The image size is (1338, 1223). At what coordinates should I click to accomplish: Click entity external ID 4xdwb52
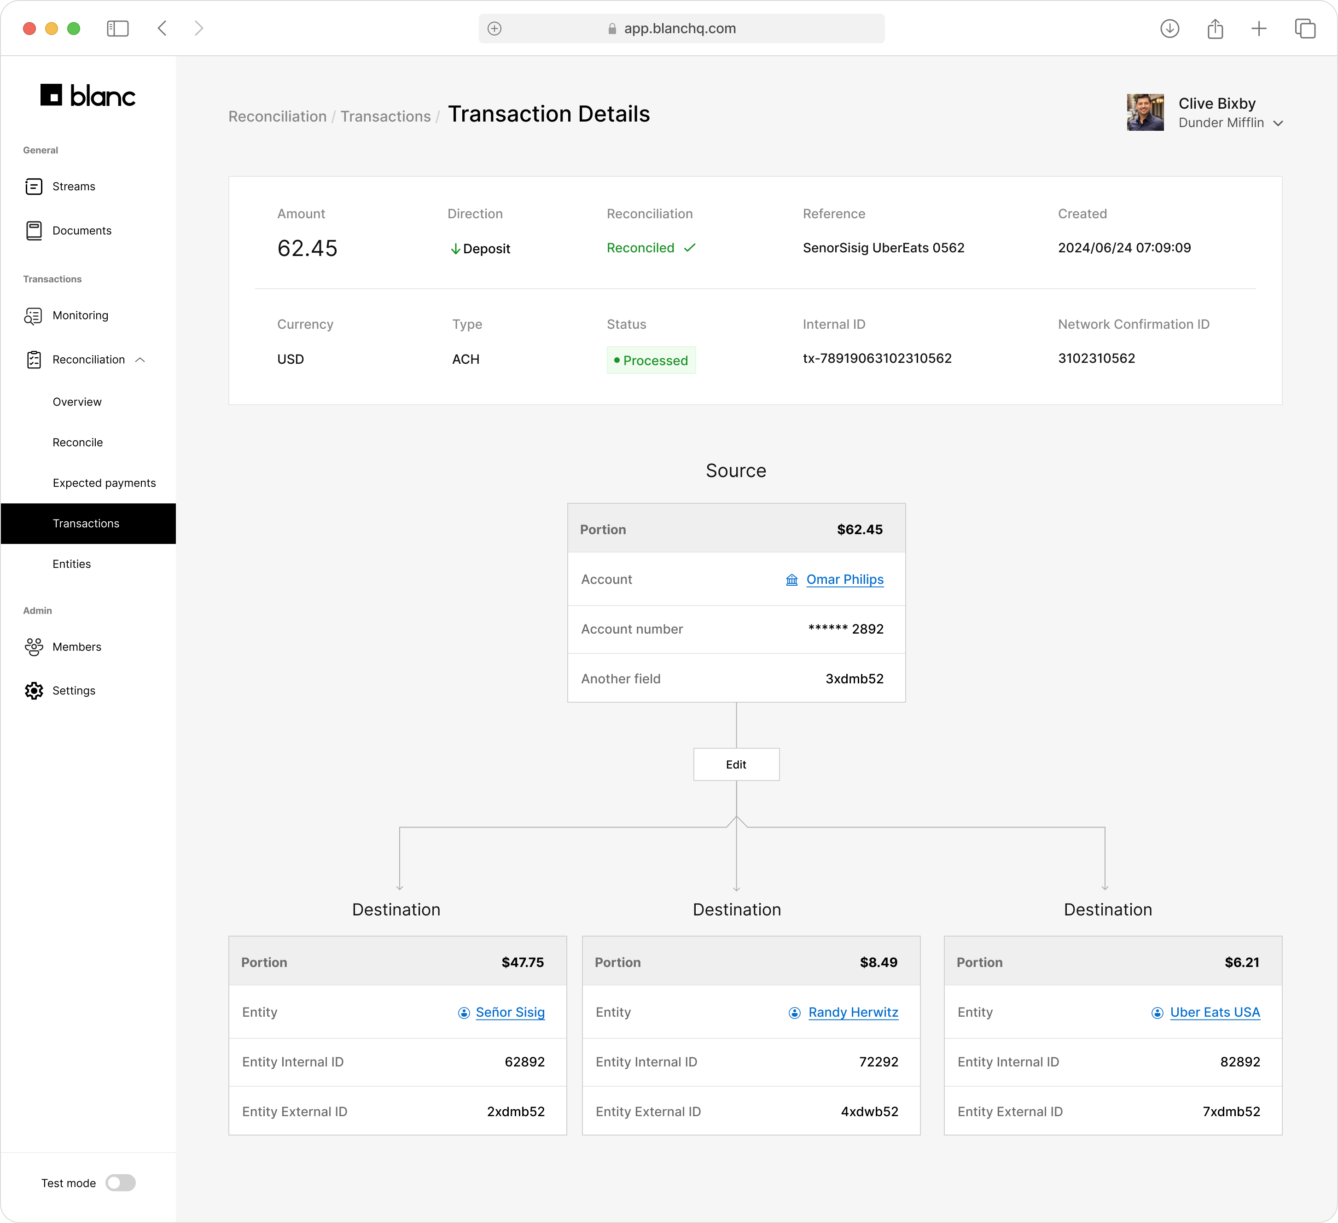click(869, 1112)
